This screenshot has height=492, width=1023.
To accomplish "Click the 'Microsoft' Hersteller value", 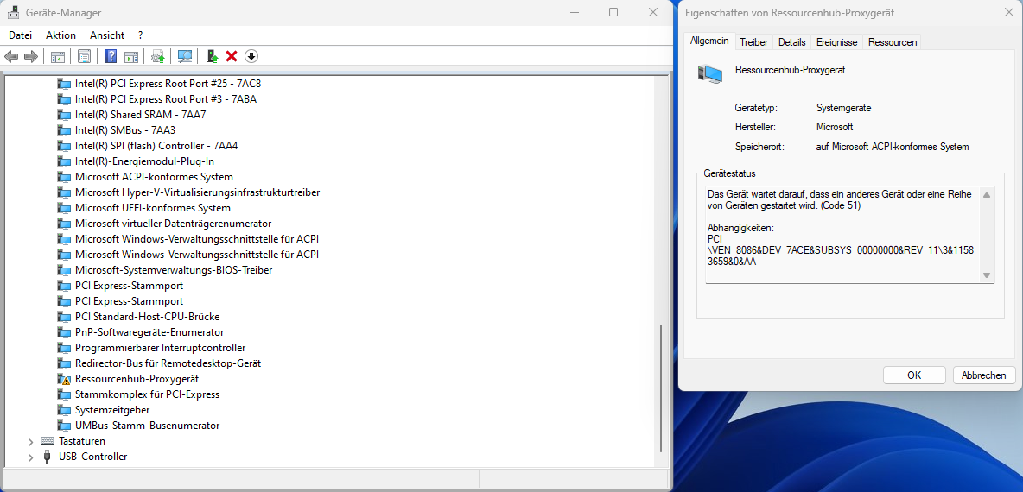I will click(x=835, y=127).
